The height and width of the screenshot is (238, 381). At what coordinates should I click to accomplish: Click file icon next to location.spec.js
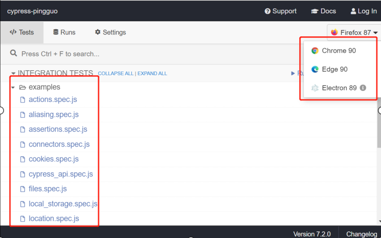pyautogui.click(x=23, y=219)
